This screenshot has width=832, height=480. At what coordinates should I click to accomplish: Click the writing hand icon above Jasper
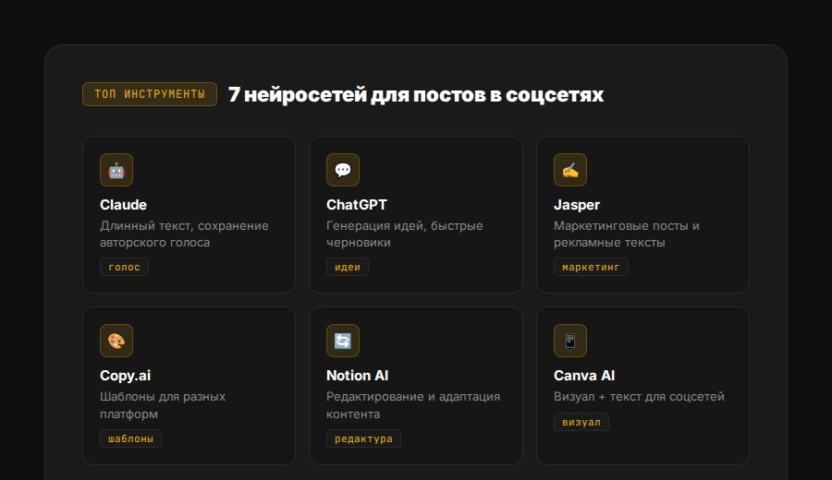pos(570,170)
